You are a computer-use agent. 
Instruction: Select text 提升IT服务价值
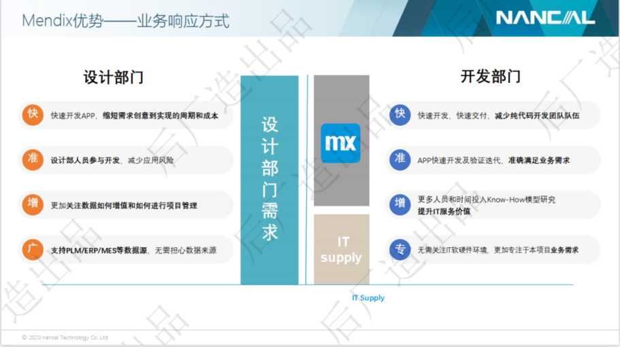coord(444,211)
